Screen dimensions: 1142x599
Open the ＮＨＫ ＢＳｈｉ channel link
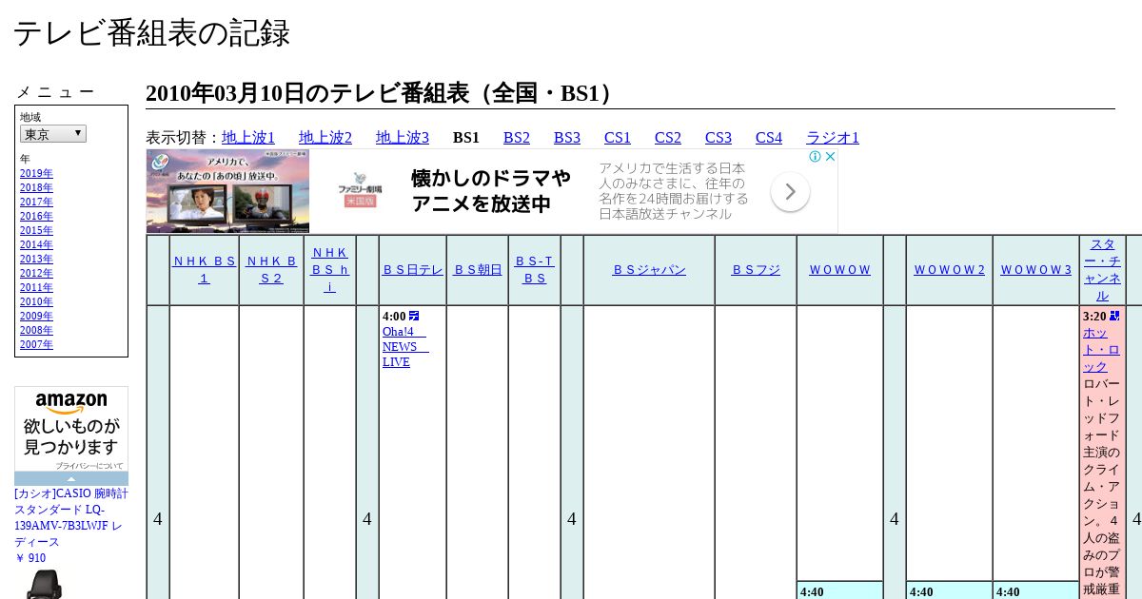(x=329, y=270)
